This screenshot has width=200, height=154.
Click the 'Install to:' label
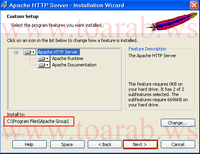16,114
